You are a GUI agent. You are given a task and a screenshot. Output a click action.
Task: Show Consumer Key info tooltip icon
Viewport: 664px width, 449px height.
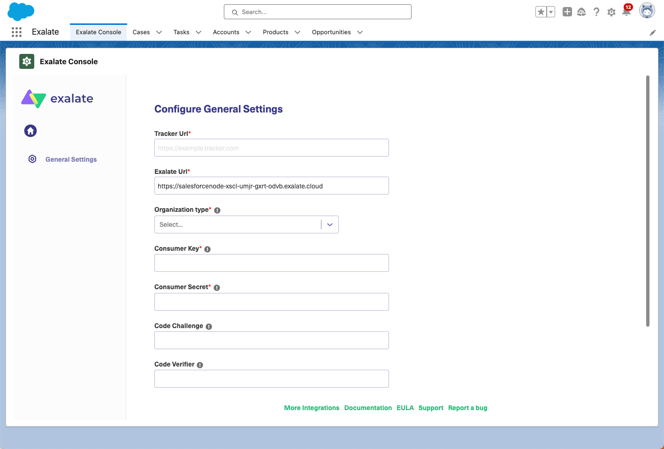tap(207, 249)
